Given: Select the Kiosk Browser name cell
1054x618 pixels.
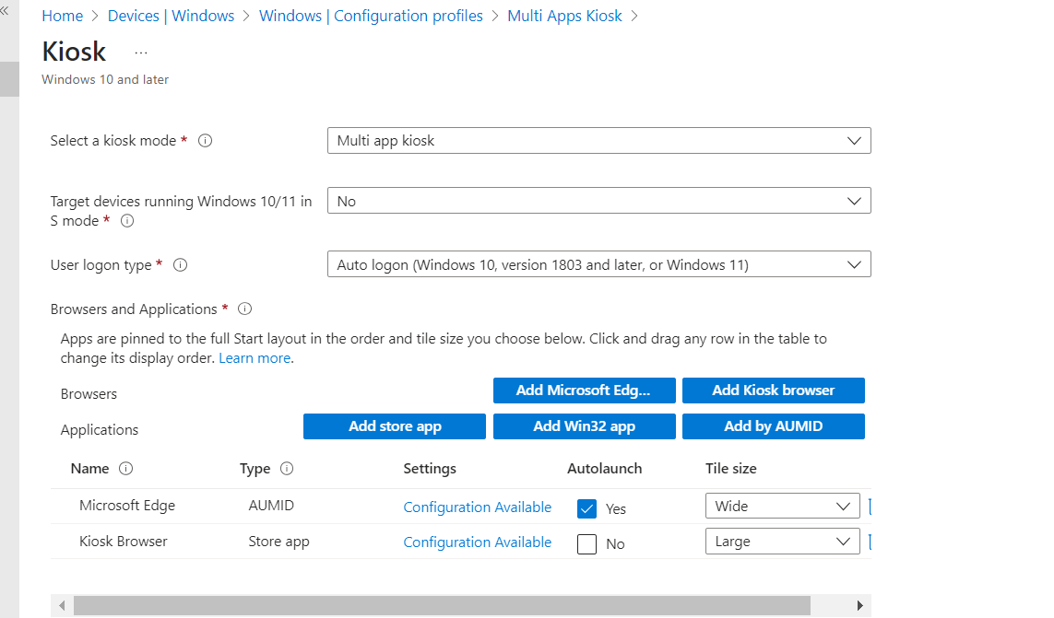Looking at the screenshot, I should 123,542.
